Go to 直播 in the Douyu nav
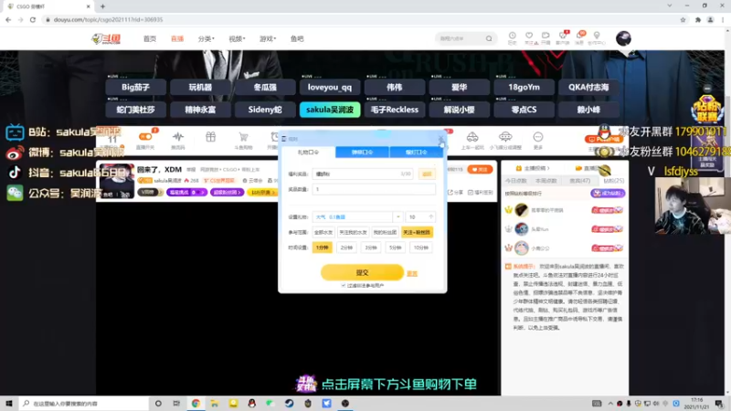Screen dimensions: 731x411 pos(177,38)
